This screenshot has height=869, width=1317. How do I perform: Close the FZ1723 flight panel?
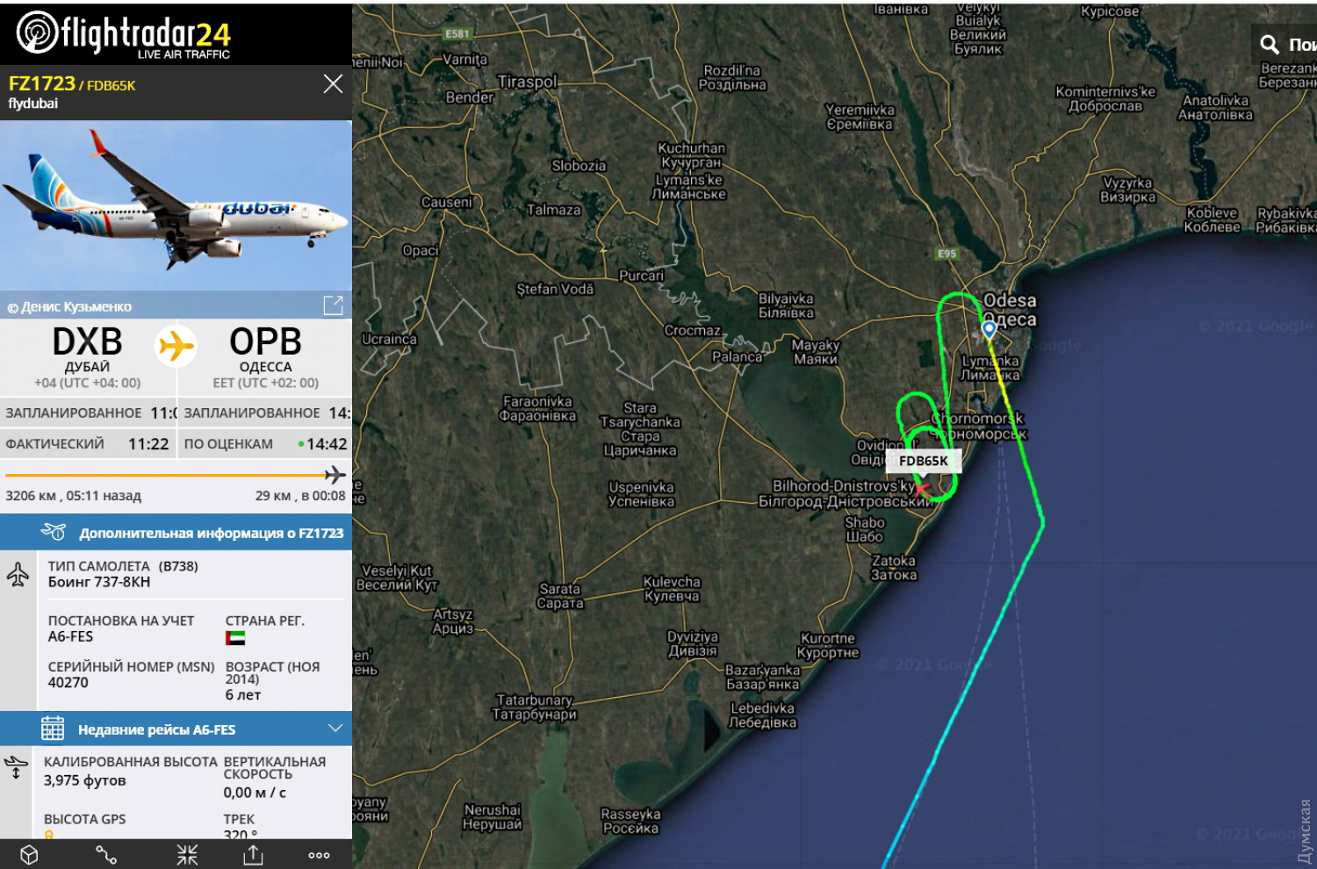(x=333, y=83)
